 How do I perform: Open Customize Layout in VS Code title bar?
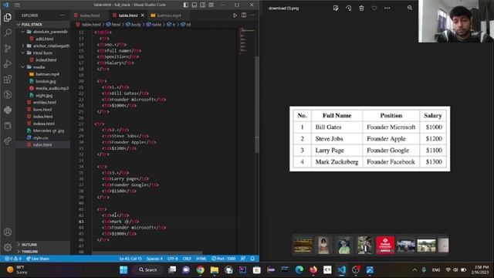(211, 5)
